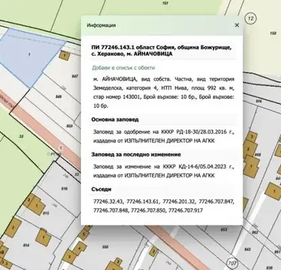Click parcel 150 on the map

[273, 33]
